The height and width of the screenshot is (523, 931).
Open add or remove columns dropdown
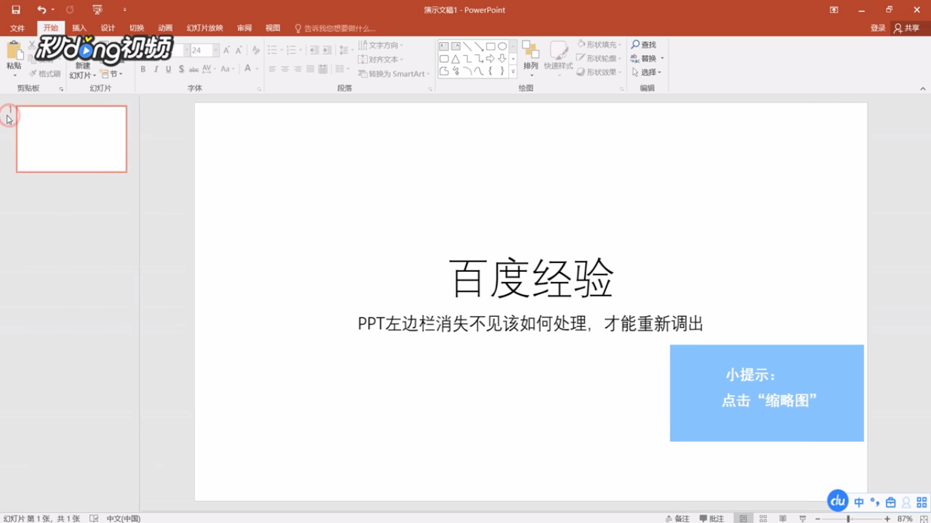click(343, 69)
